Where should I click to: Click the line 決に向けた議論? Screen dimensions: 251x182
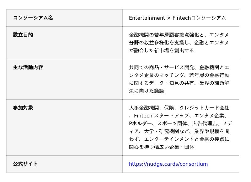click(147, 91)
